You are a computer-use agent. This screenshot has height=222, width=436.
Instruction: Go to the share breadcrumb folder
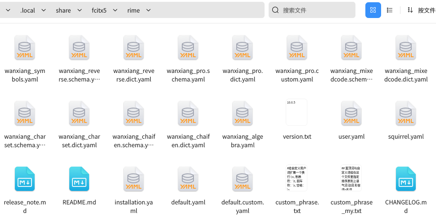pyautogui.click(x=63, y=10)
